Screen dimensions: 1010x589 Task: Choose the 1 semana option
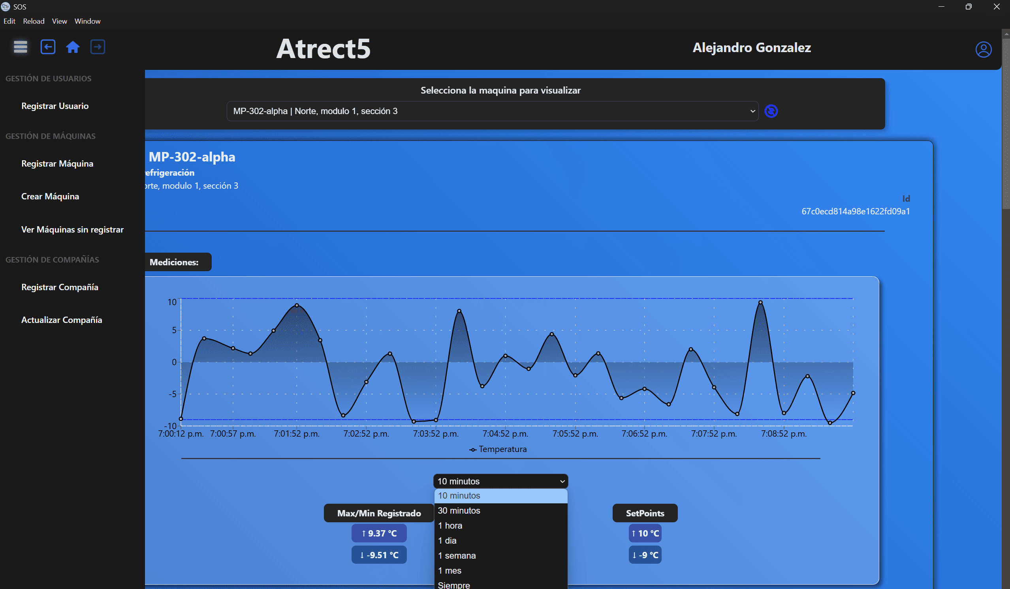[x=500, y=556]
